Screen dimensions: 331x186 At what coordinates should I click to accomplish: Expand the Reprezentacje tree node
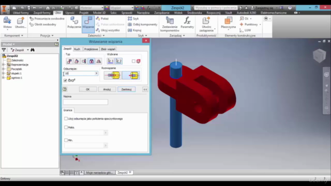pos(4,65)
